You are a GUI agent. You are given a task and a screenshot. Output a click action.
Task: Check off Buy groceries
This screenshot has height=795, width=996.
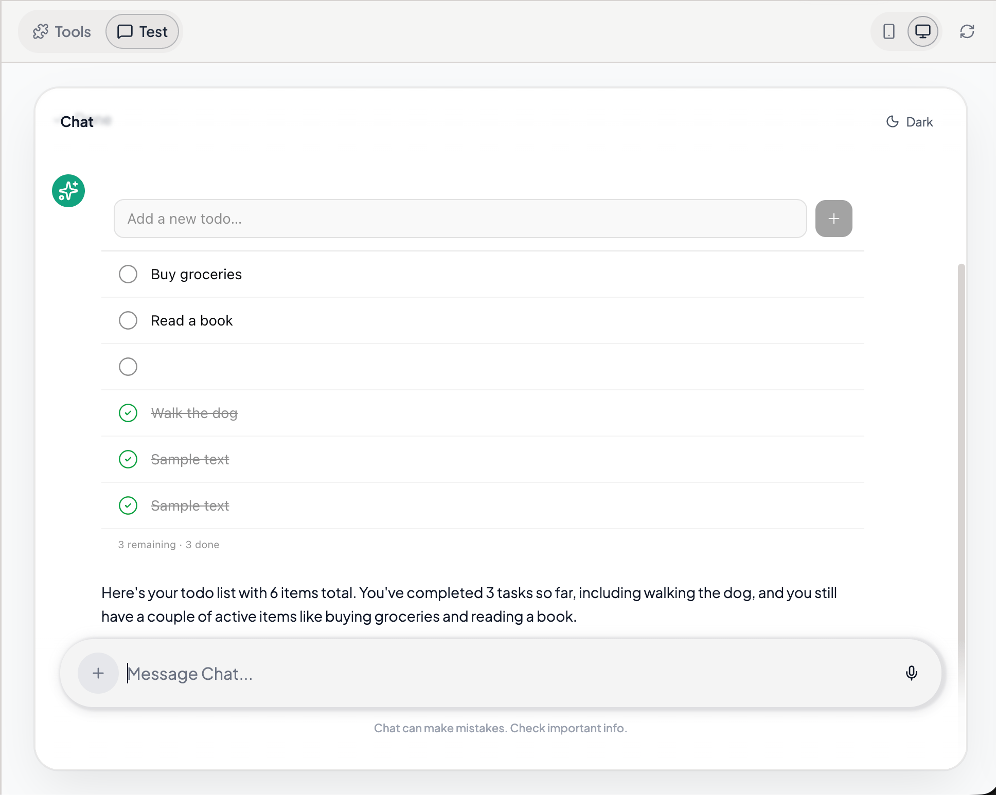coord(128,274)
